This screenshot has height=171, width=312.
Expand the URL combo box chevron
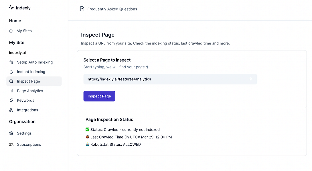(x=250, y=79)
